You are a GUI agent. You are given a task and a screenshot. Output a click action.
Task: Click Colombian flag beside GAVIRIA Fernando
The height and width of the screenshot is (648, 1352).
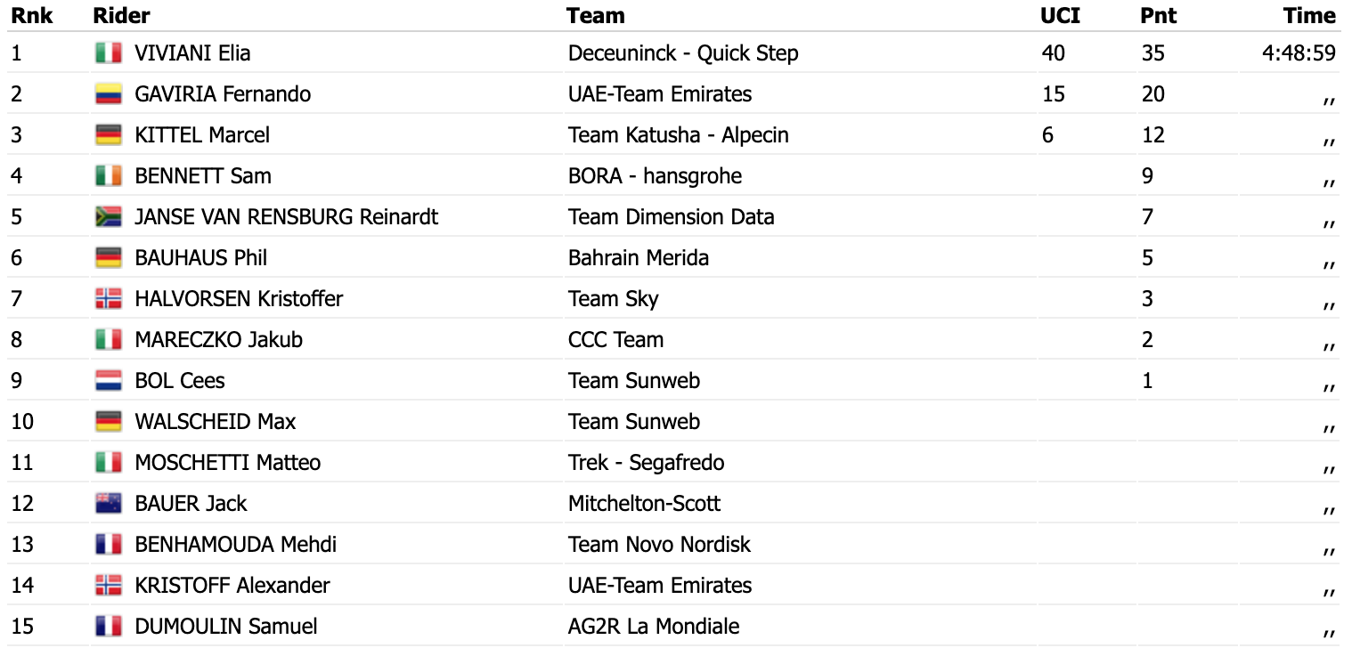point(109,94)
